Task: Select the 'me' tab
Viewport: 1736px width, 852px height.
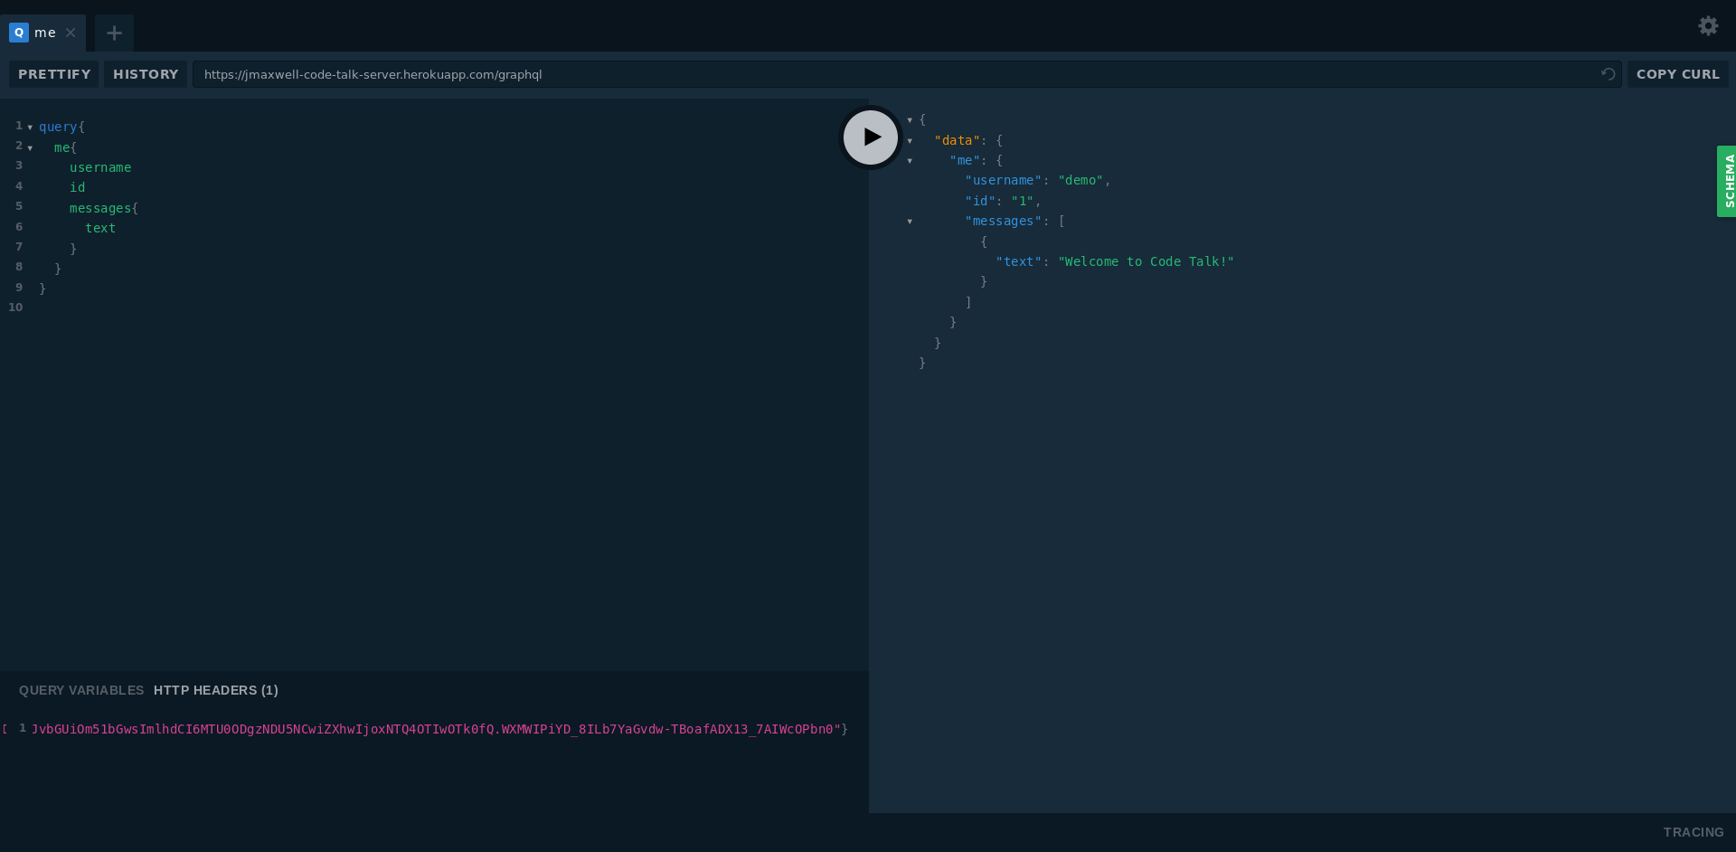Action: click(43, 33)
